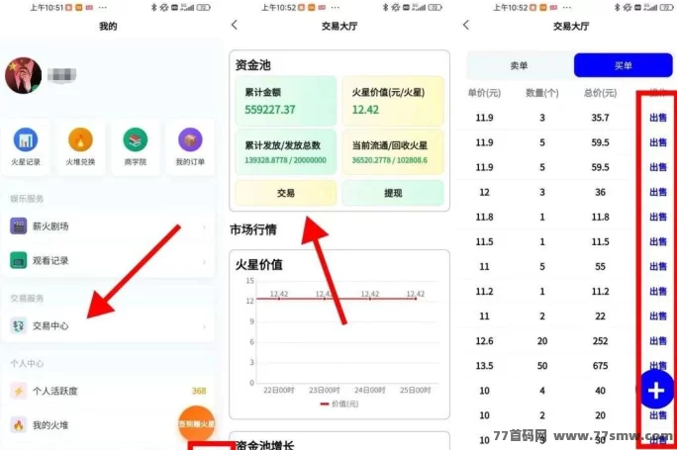The height and width of the screenshot is (450, 677).
Task: Tap the purple 我的订单 box icon
Action: click(x=190, y=139)
